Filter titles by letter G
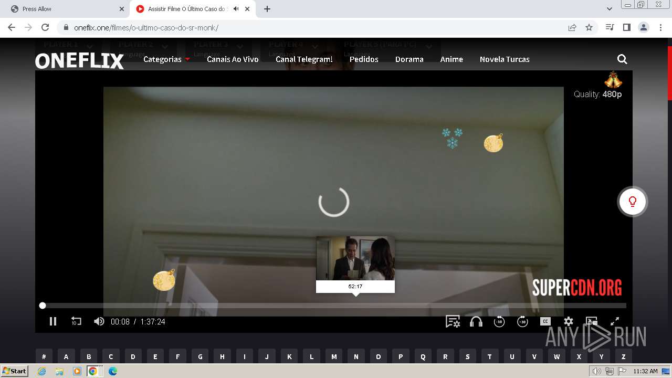Image resolution: width=672 pixels, height=378 pixels. [200, 356]
